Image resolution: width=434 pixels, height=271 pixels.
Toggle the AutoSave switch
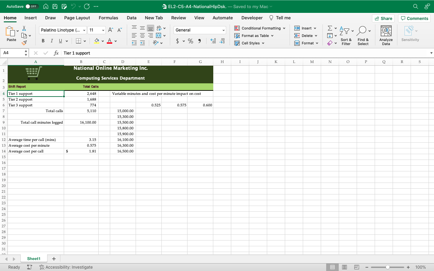coord(32,6)
